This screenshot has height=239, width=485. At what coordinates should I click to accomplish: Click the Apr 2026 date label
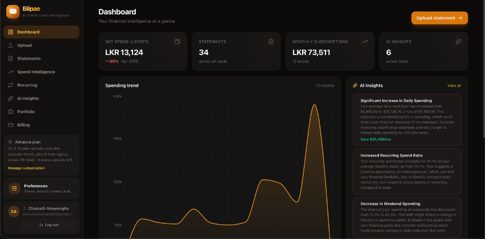[x=130, y=61]
